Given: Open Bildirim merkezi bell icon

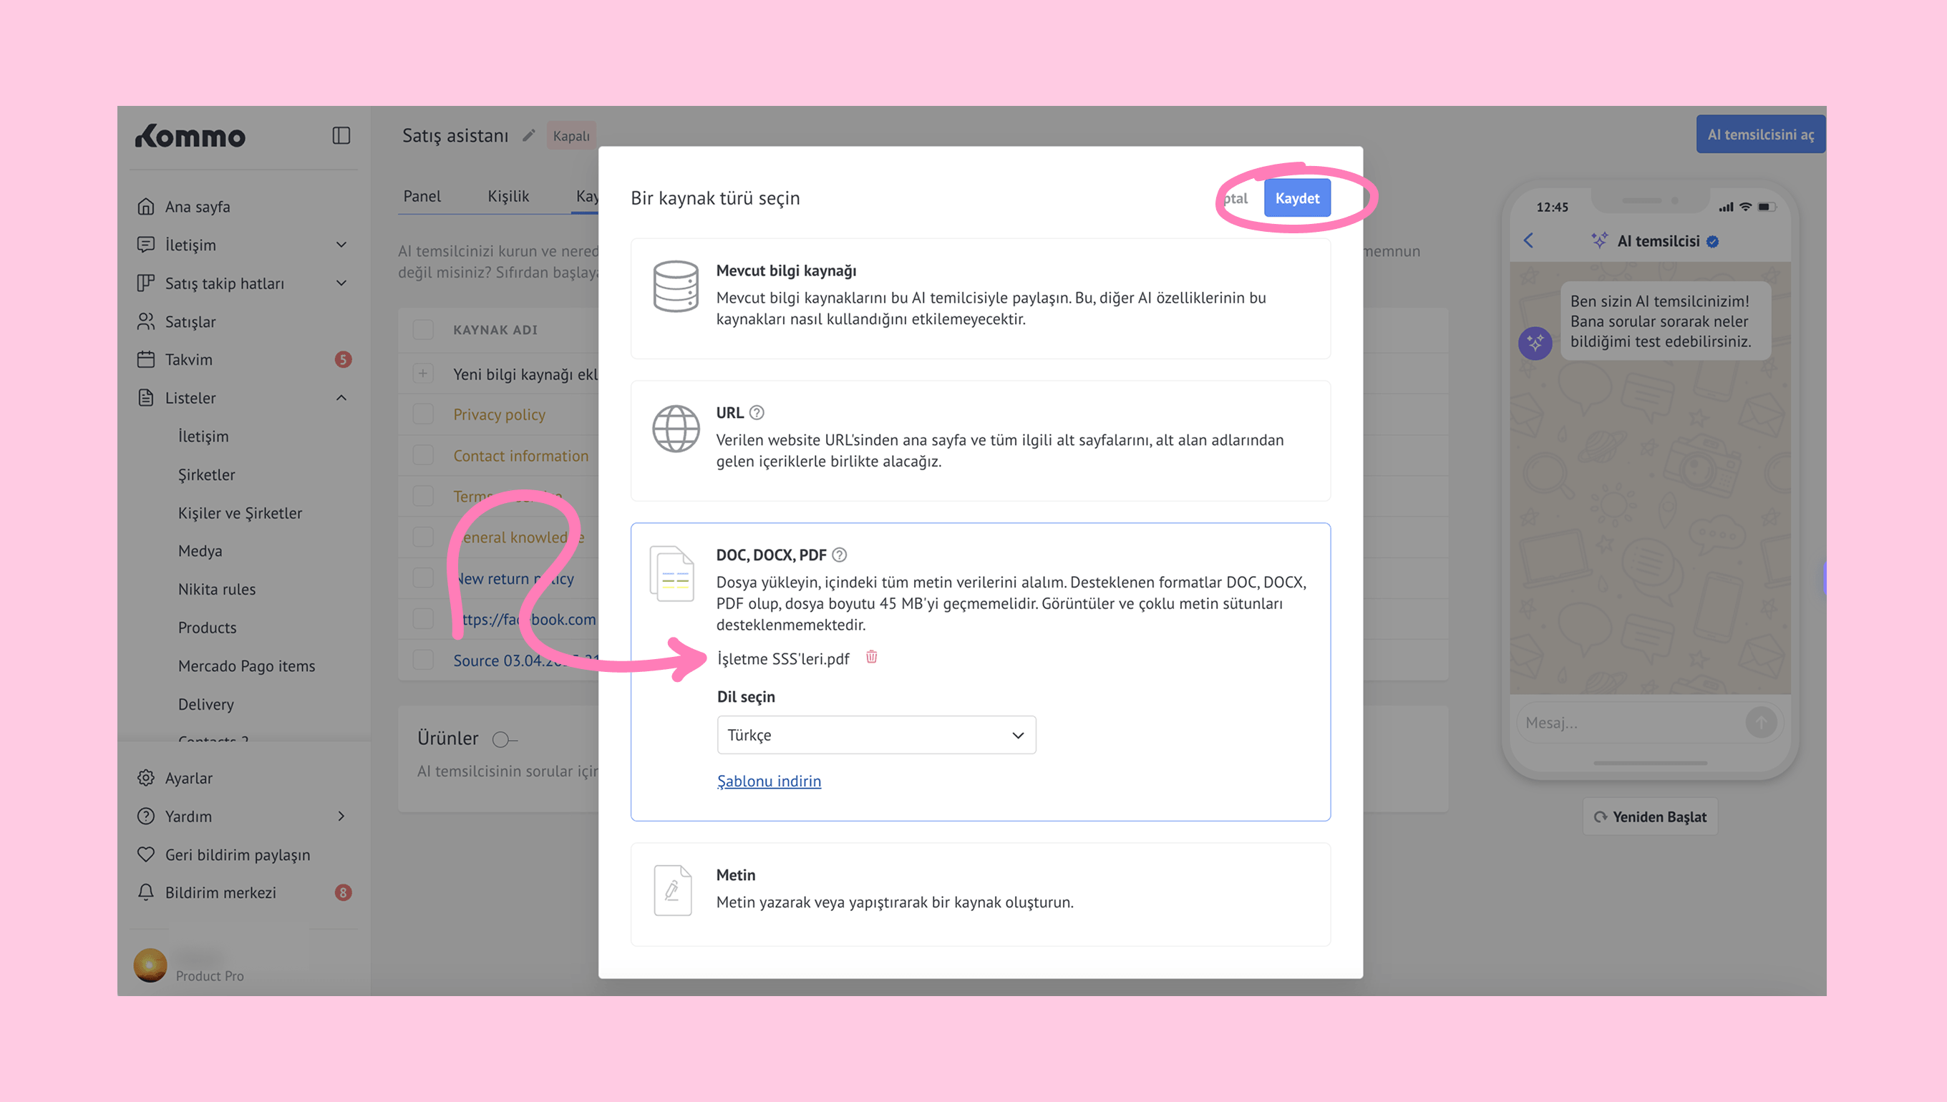Looking at the screenshot, I should coord(146,892).
